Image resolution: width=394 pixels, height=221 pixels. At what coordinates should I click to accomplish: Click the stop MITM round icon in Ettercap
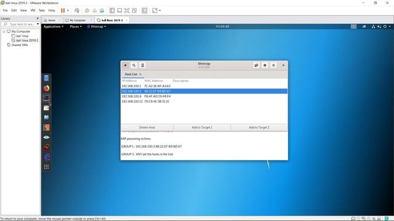click(x=265, y=65)
